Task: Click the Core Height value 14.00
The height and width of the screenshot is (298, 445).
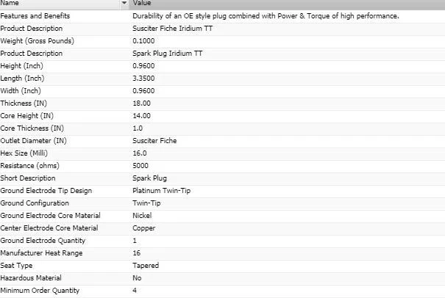Action: pyautogui.click(x=141, y=115)
